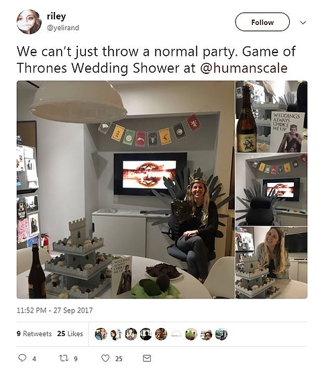Click the Follow button
The image size is (322, 371).
pyautogui.click(x=262, y=22)
